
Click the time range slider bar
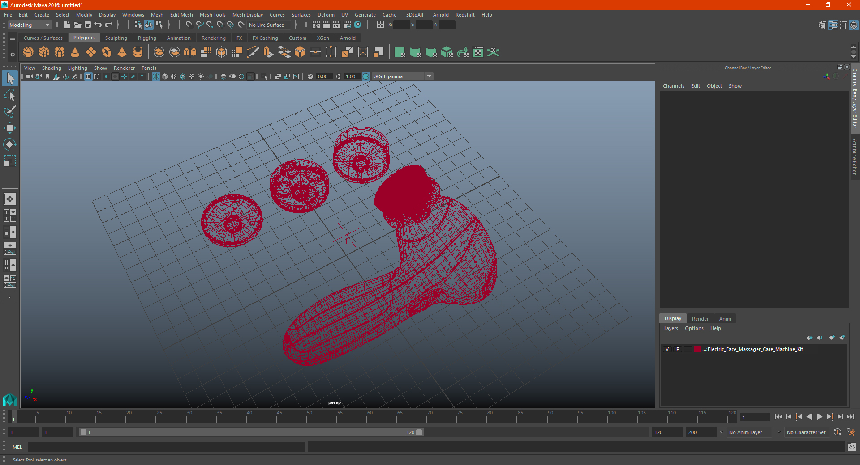click(x=251, y=432)
